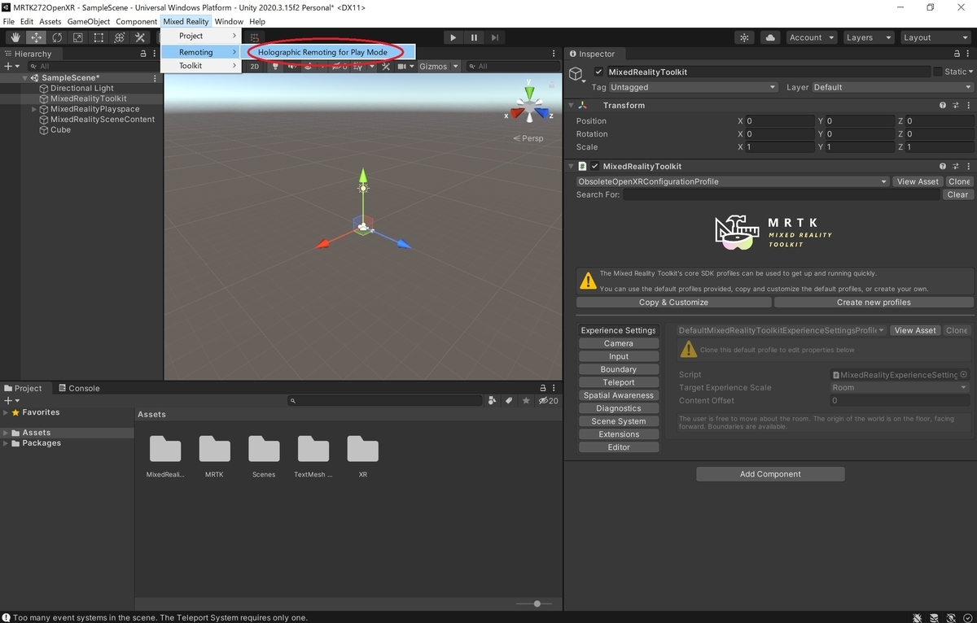Click Clear next to Search For

(x=957, y=194)
